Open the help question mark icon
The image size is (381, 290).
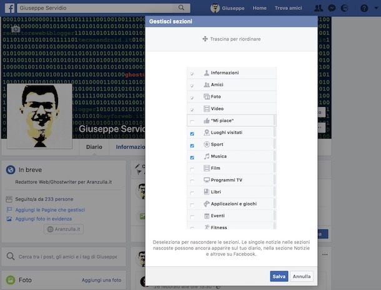click(364, 8)
